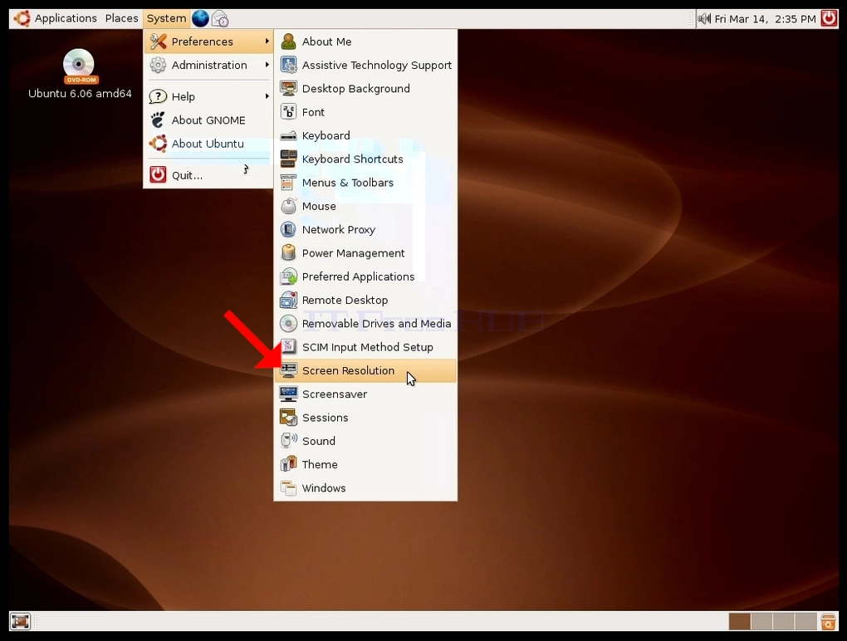Click the Theme icon

(288, 464)
